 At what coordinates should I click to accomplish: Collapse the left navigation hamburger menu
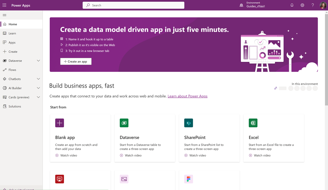click(x=4, y=15)
